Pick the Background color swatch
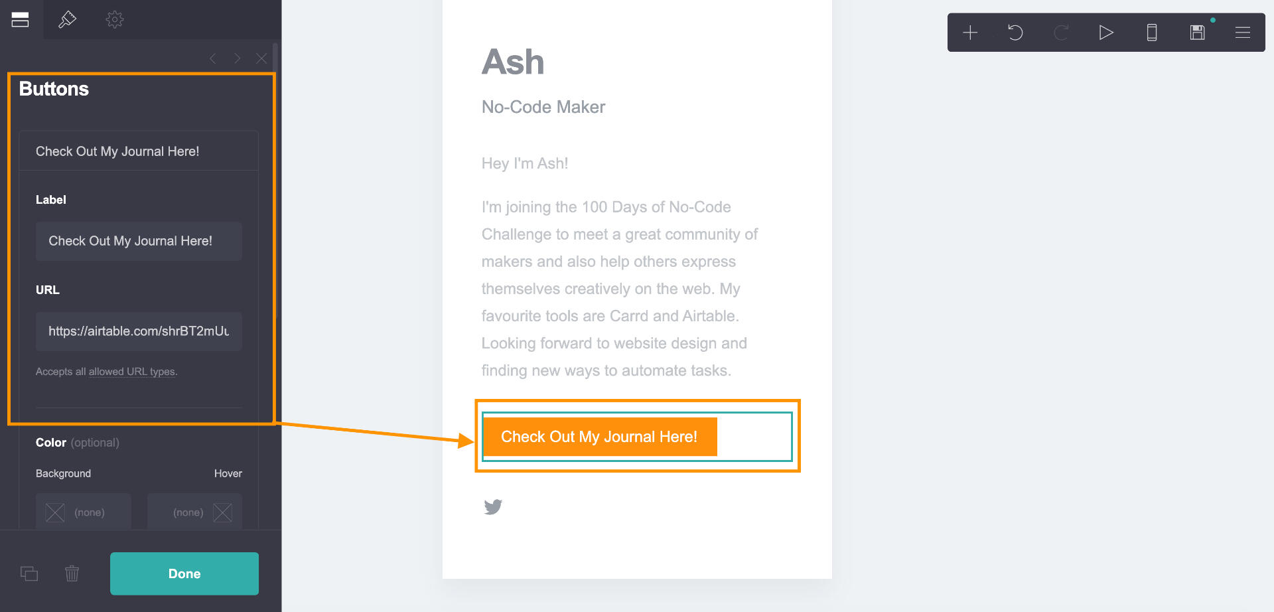 pos(56,512)
